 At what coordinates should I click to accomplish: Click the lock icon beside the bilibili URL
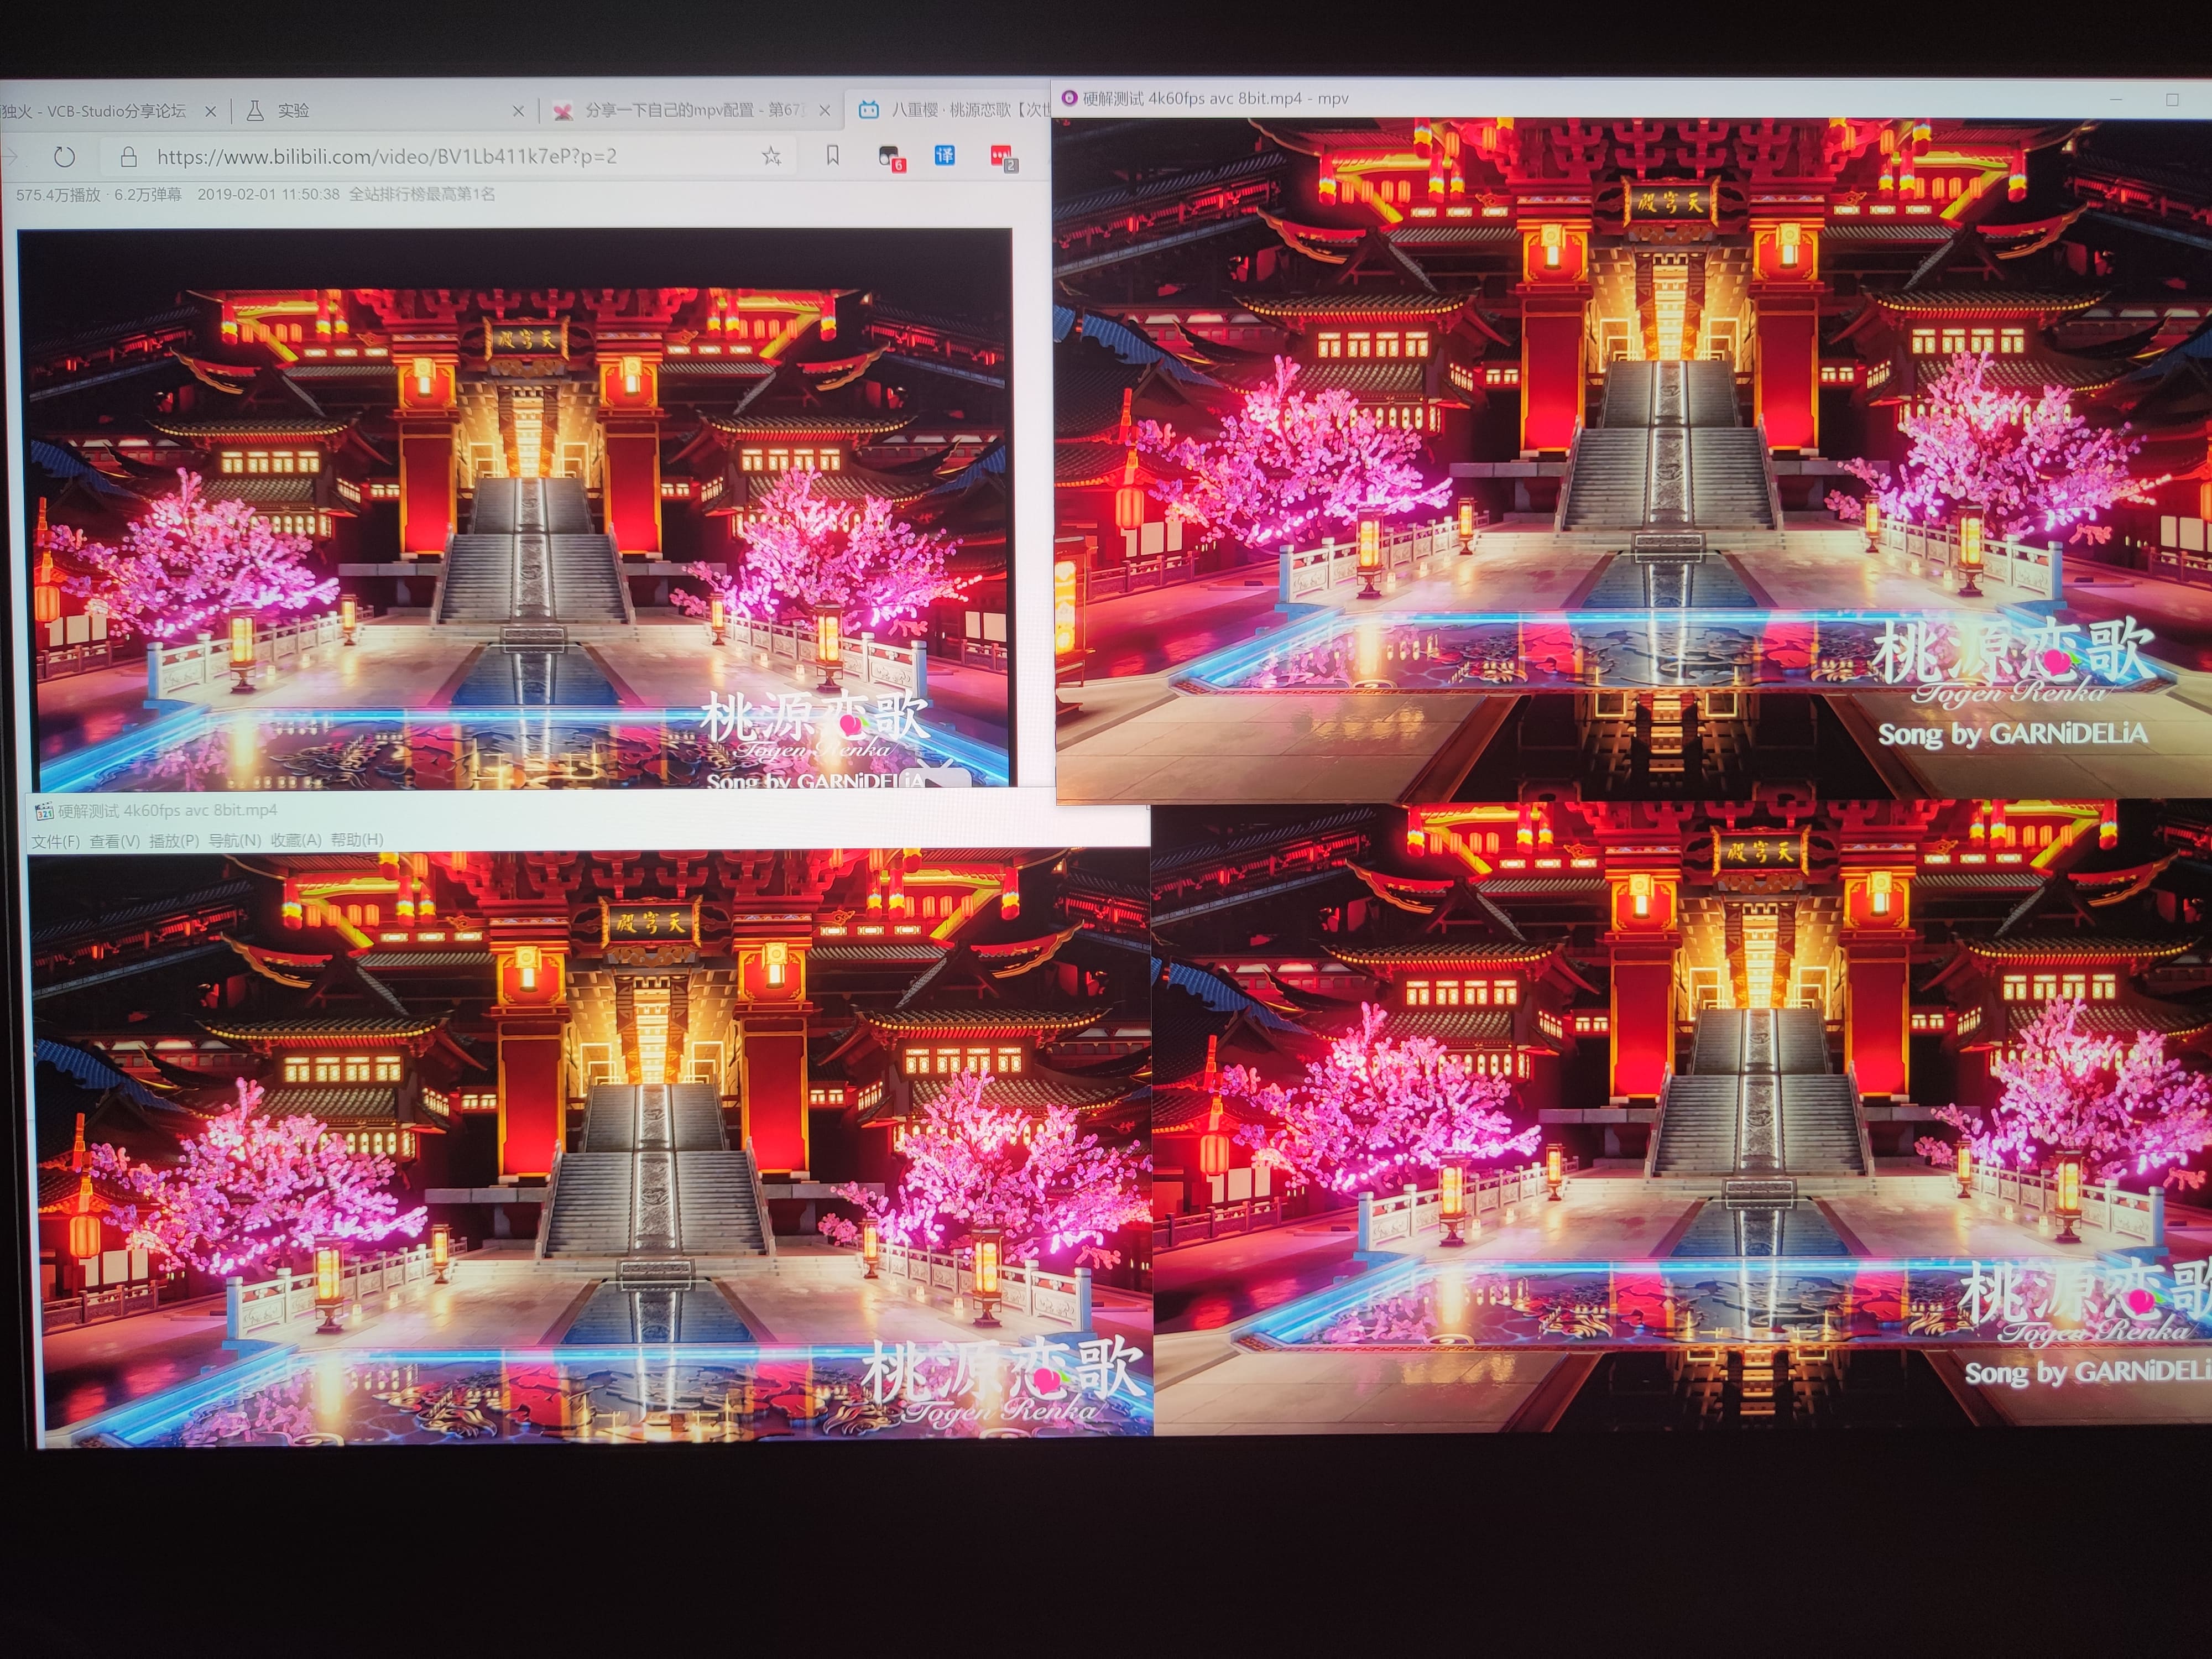pos(128,157)
